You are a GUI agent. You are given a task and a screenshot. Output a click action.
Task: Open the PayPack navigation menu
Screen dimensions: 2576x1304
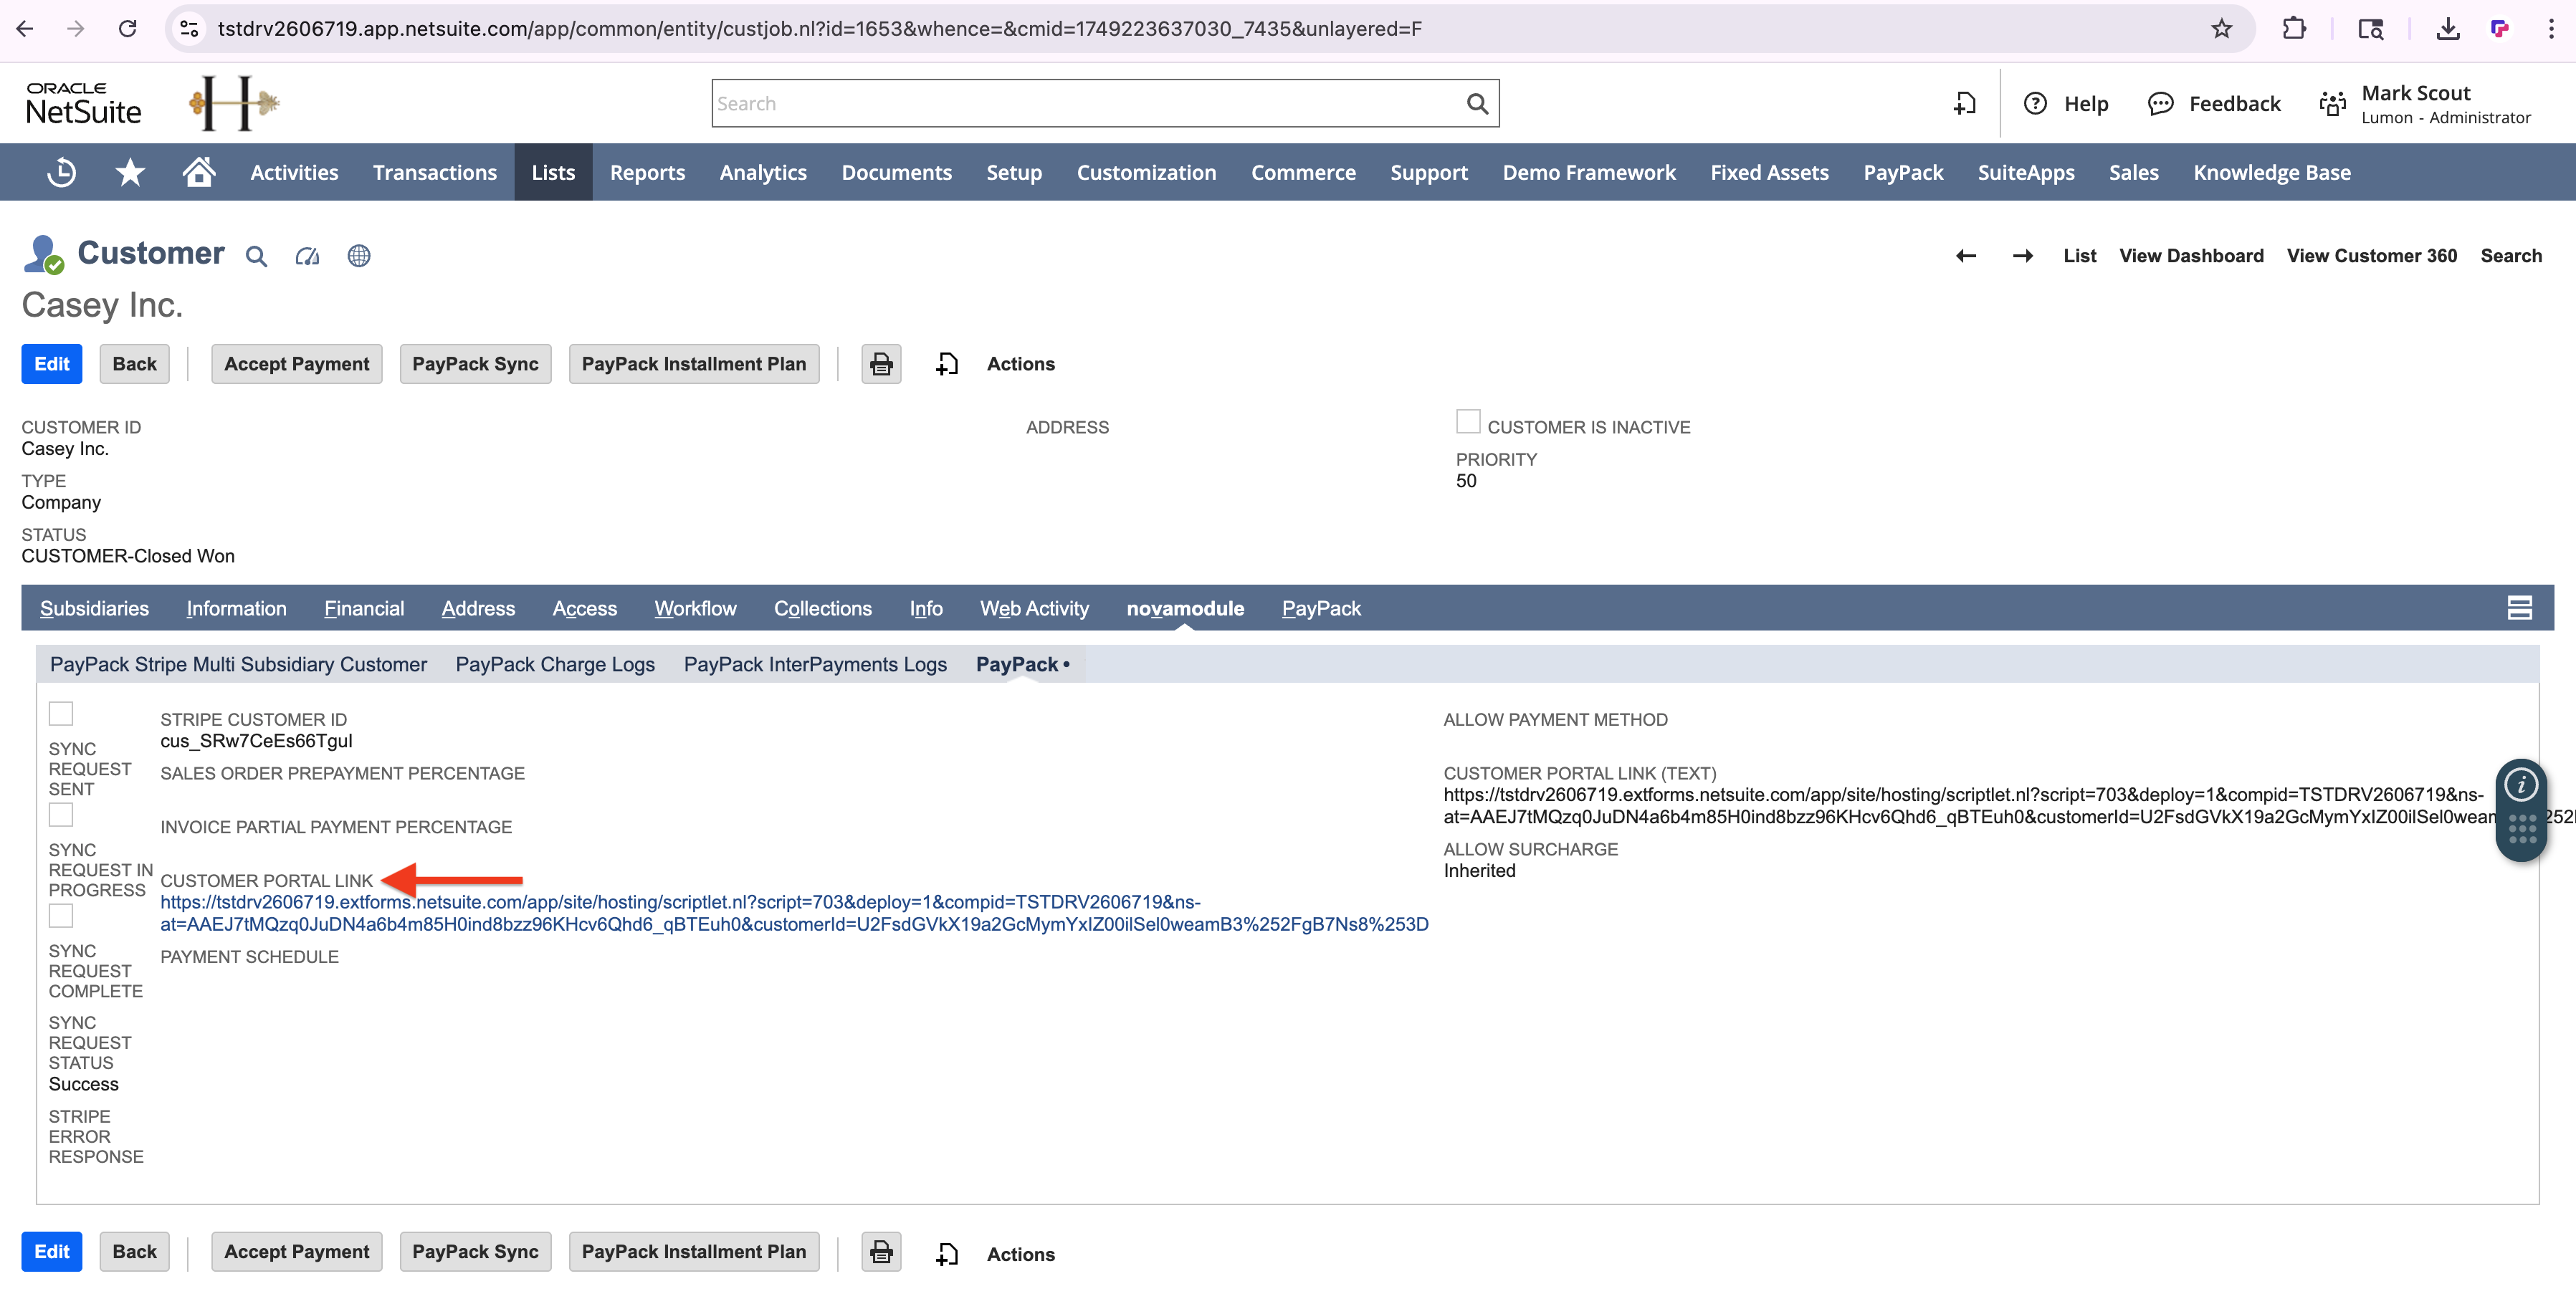click(x=1903, y=172)
